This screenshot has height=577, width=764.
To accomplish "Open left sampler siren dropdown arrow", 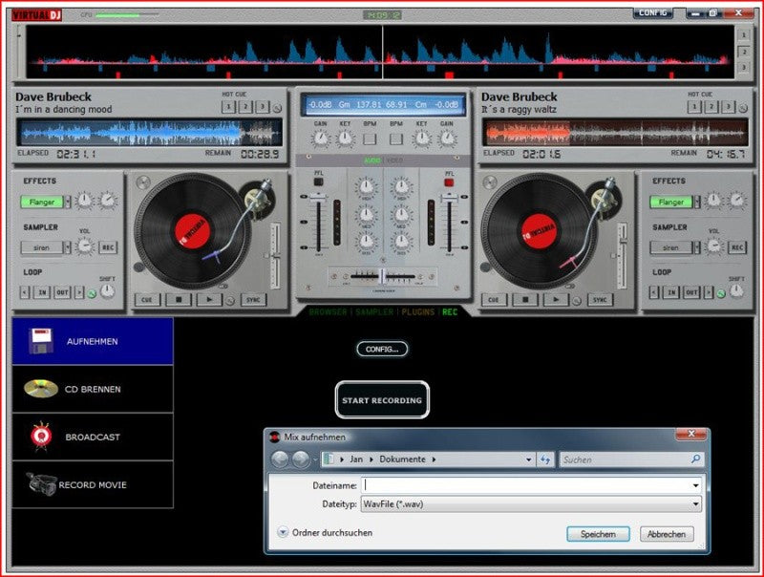I will (x=68, y=247).
